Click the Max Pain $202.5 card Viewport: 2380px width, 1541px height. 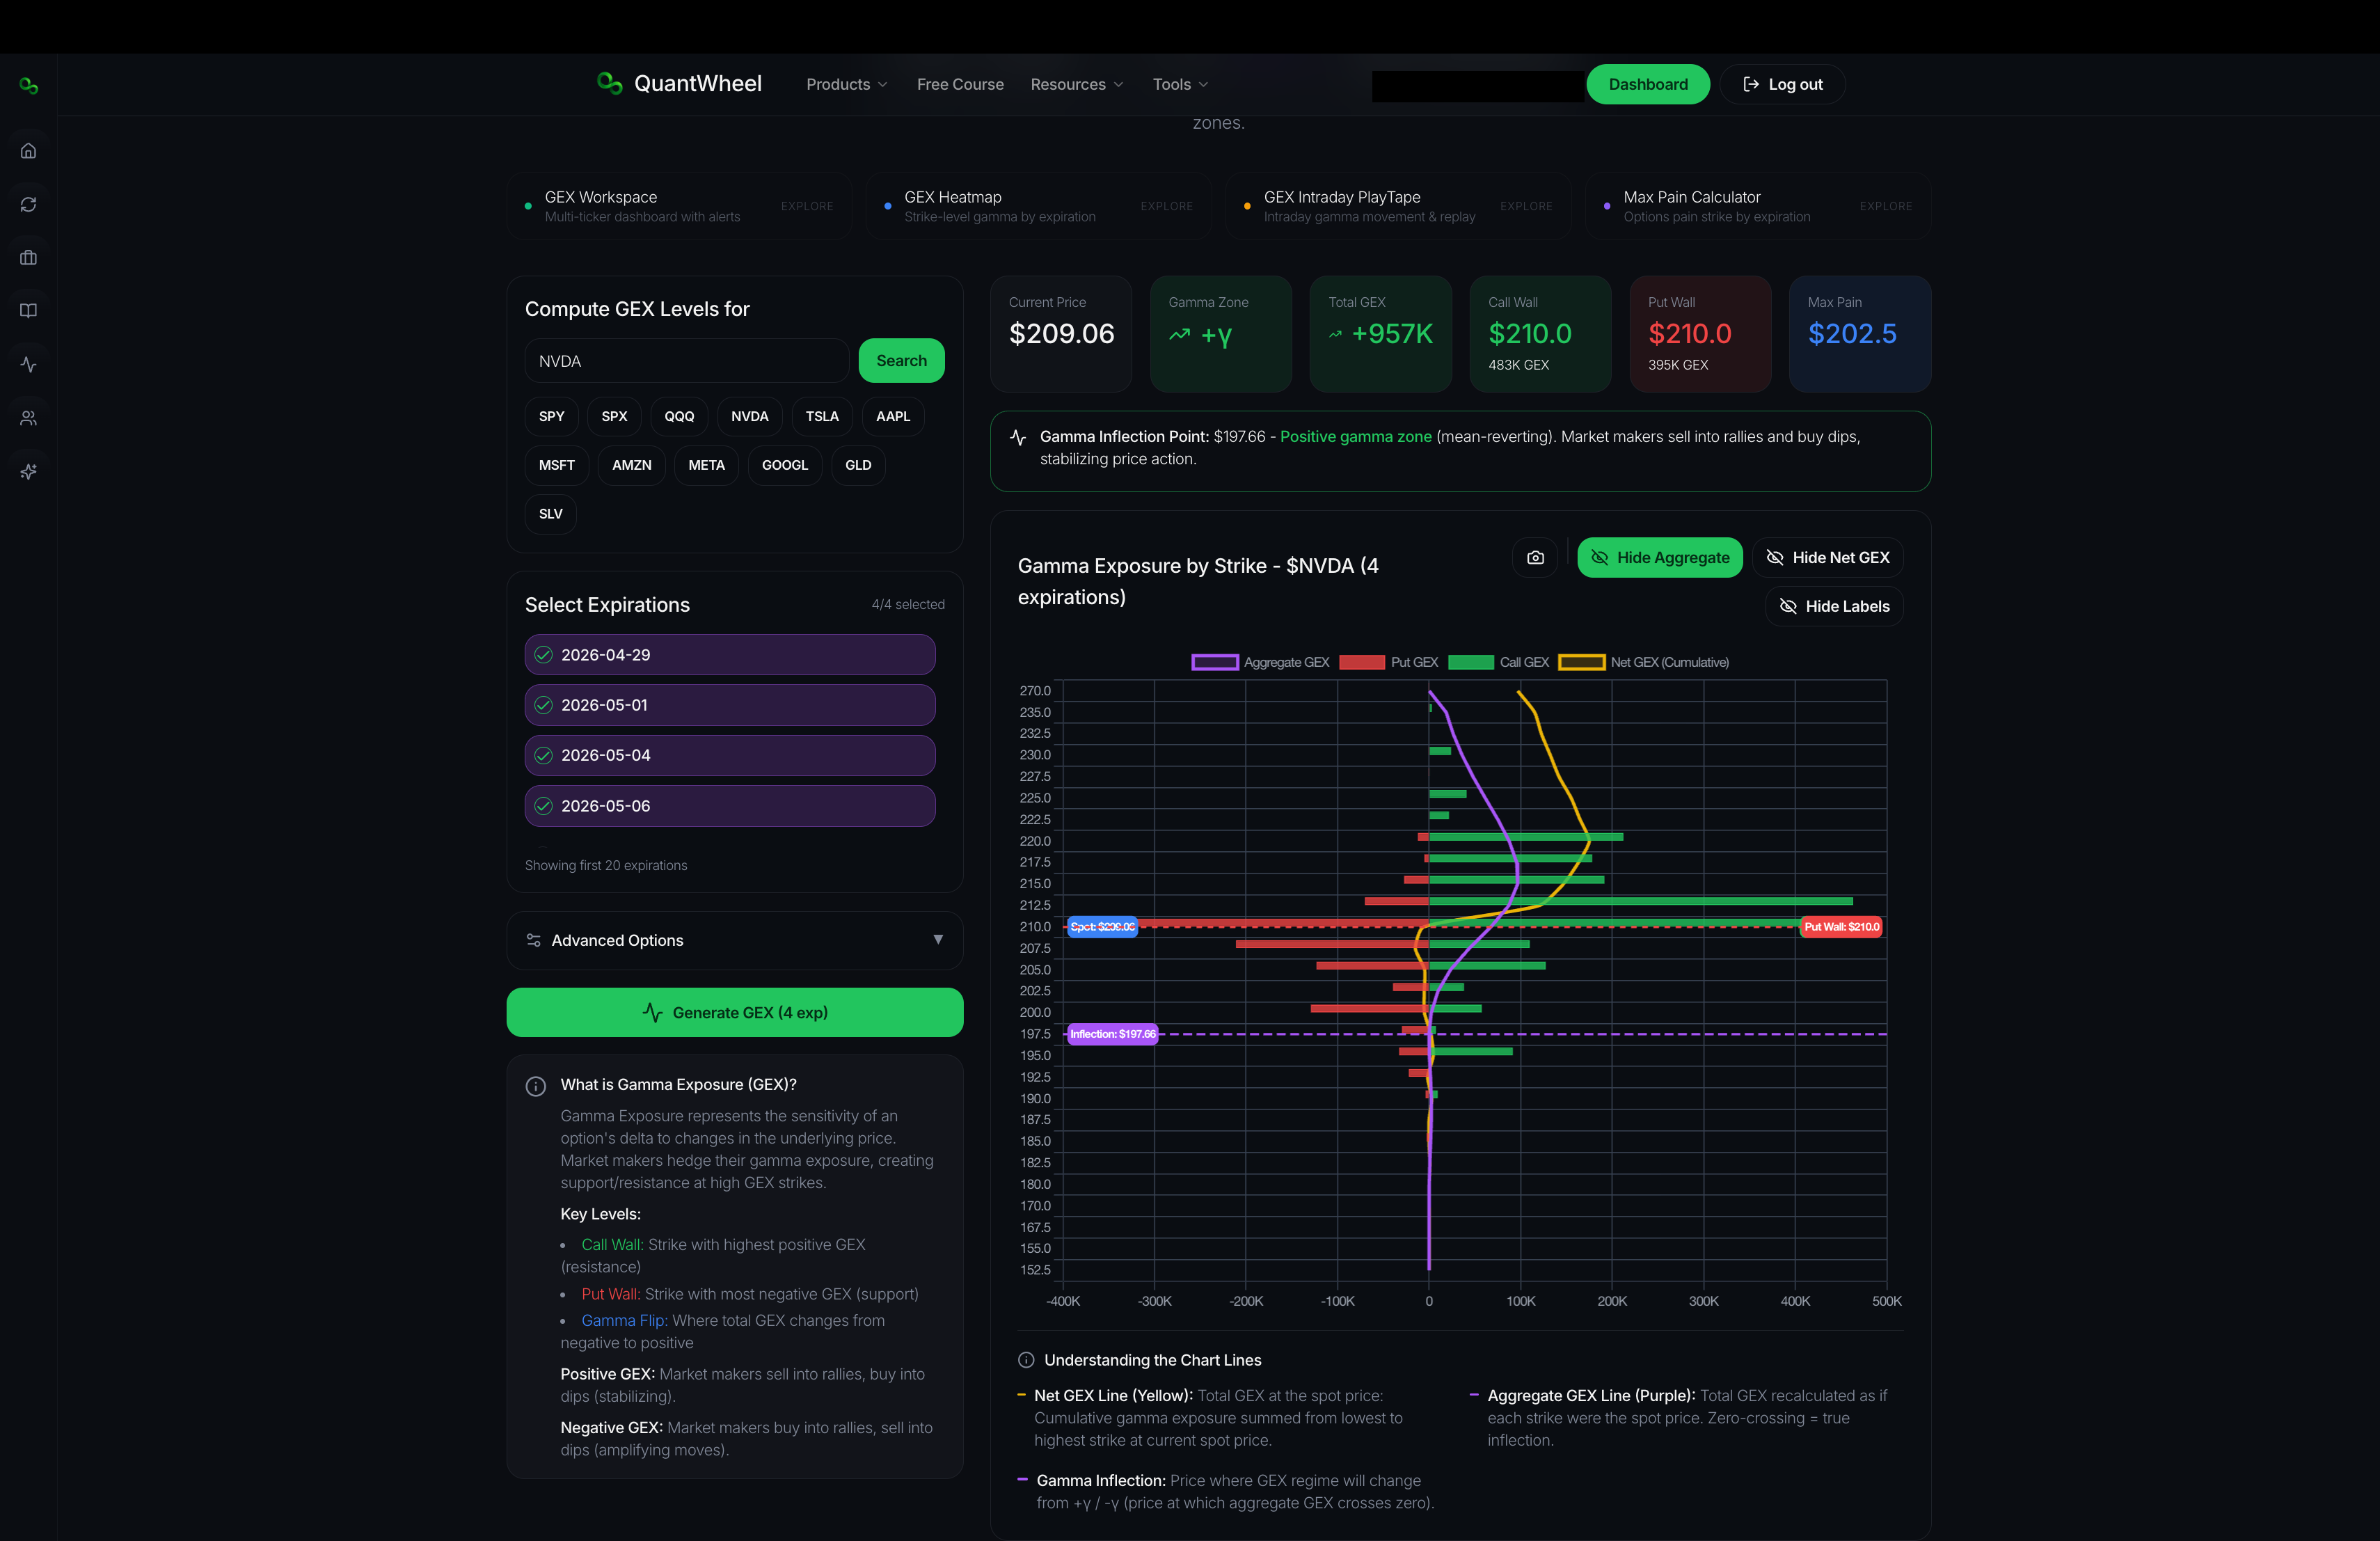[x=1860, y=334]
